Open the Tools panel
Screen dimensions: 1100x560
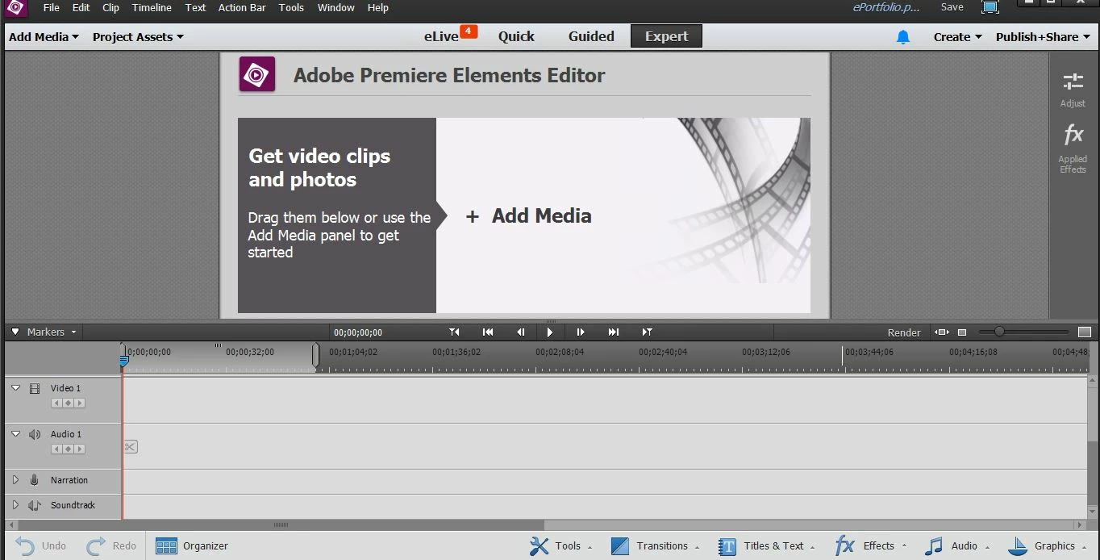click(560, 546)
